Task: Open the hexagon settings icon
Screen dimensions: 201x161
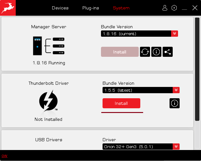Action: [174, 8]
